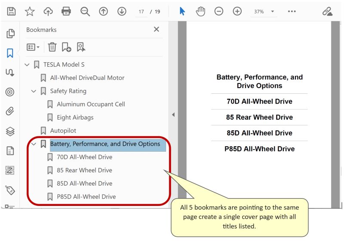Open the document content panel icon

[10, 151]
